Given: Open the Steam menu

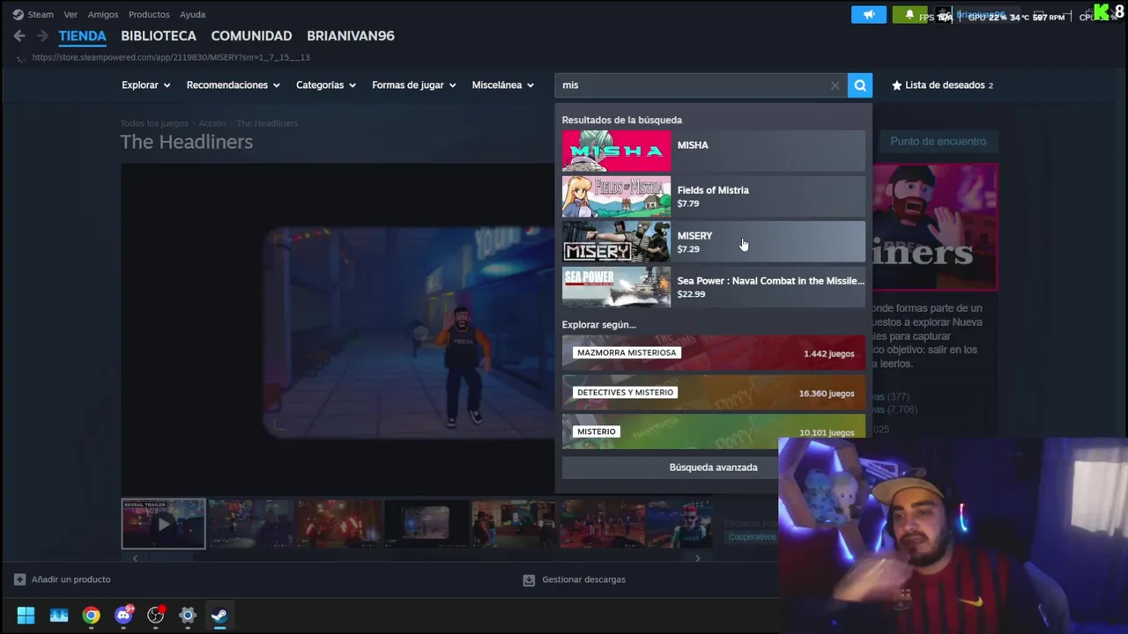Looking at the screenshot, I should [x=41, y=14].
